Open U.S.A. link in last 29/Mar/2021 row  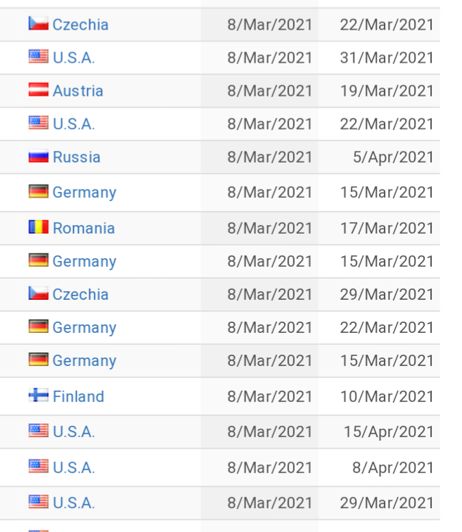[74, 503]
